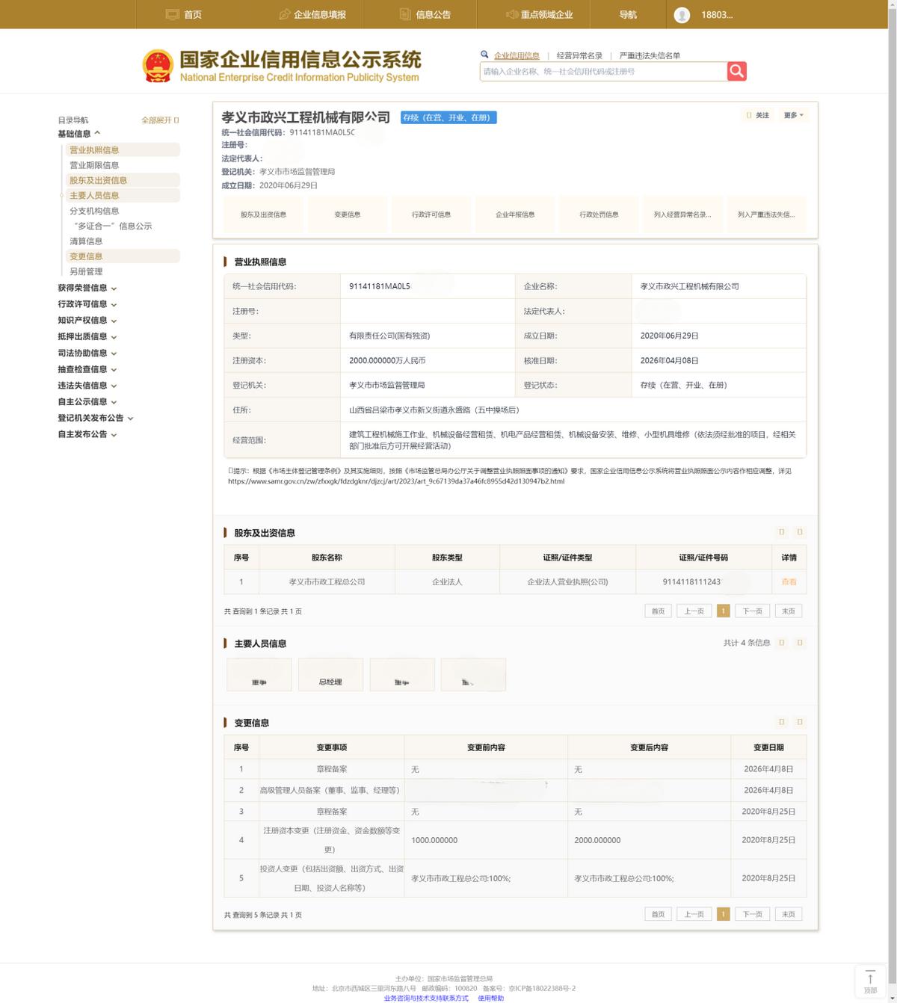Select the 企业信用信息 search tab
This screenshot has height=1003, width=897.
tap(517, 55)
